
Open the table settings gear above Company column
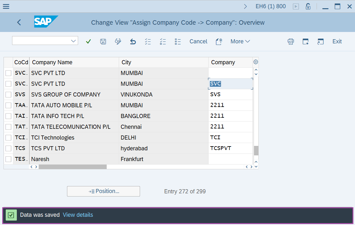point(256,62)
